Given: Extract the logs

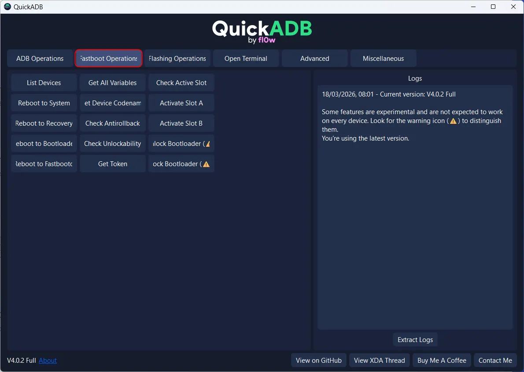Looking at the screenshot, I should pyautogui.click(x=415, y=340).
